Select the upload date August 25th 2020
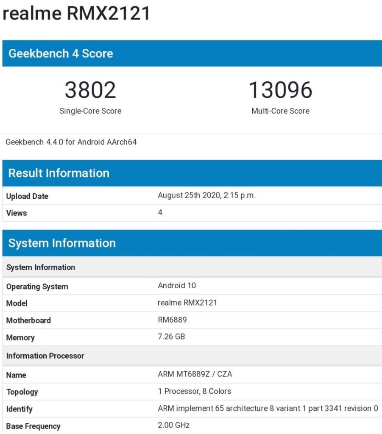 point(206,195)
